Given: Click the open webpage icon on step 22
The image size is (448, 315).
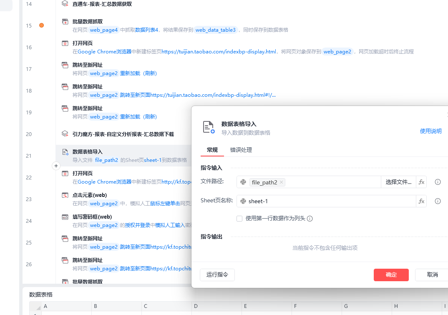Looking at the screenshot, I should pos(65,174).
